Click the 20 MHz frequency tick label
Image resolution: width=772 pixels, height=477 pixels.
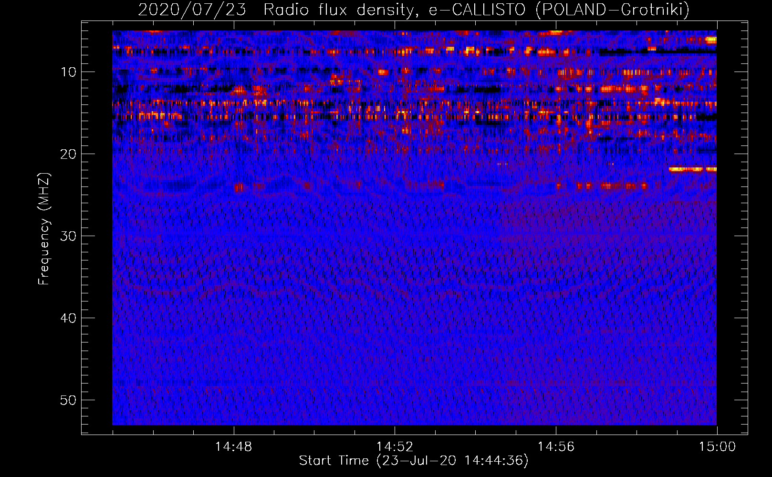[x=68, y=154]
